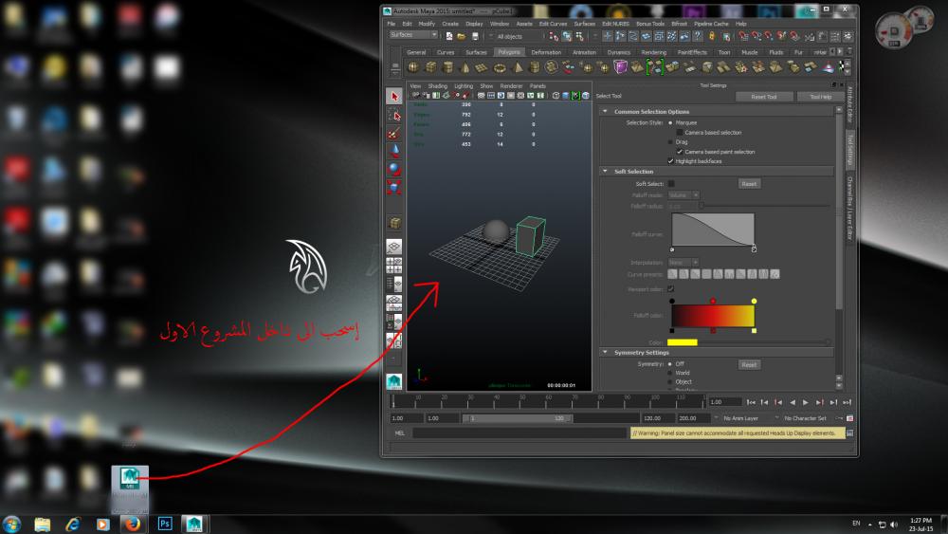
Task: Click the purple cube shelf icon
Action: 620,67
